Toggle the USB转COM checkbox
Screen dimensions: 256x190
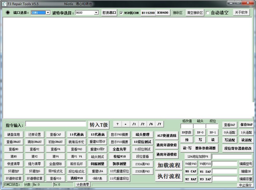[x=121, y=13]
